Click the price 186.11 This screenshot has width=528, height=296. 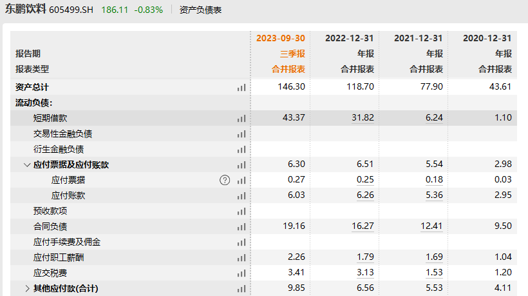click(115, 10)
